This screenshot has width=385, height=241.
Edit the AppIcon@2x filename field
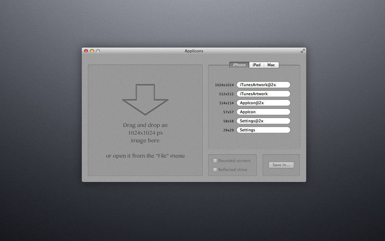click(x=263, y=103)
